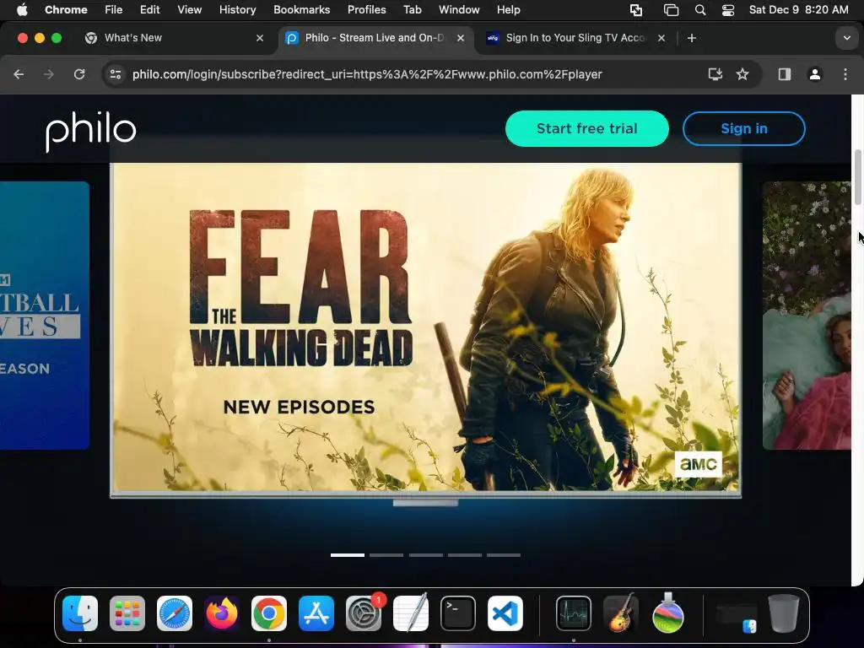The height and width of the screenshot is (648, 864).
Task: Select first carousel indicator dash
Action: point(347,555)
